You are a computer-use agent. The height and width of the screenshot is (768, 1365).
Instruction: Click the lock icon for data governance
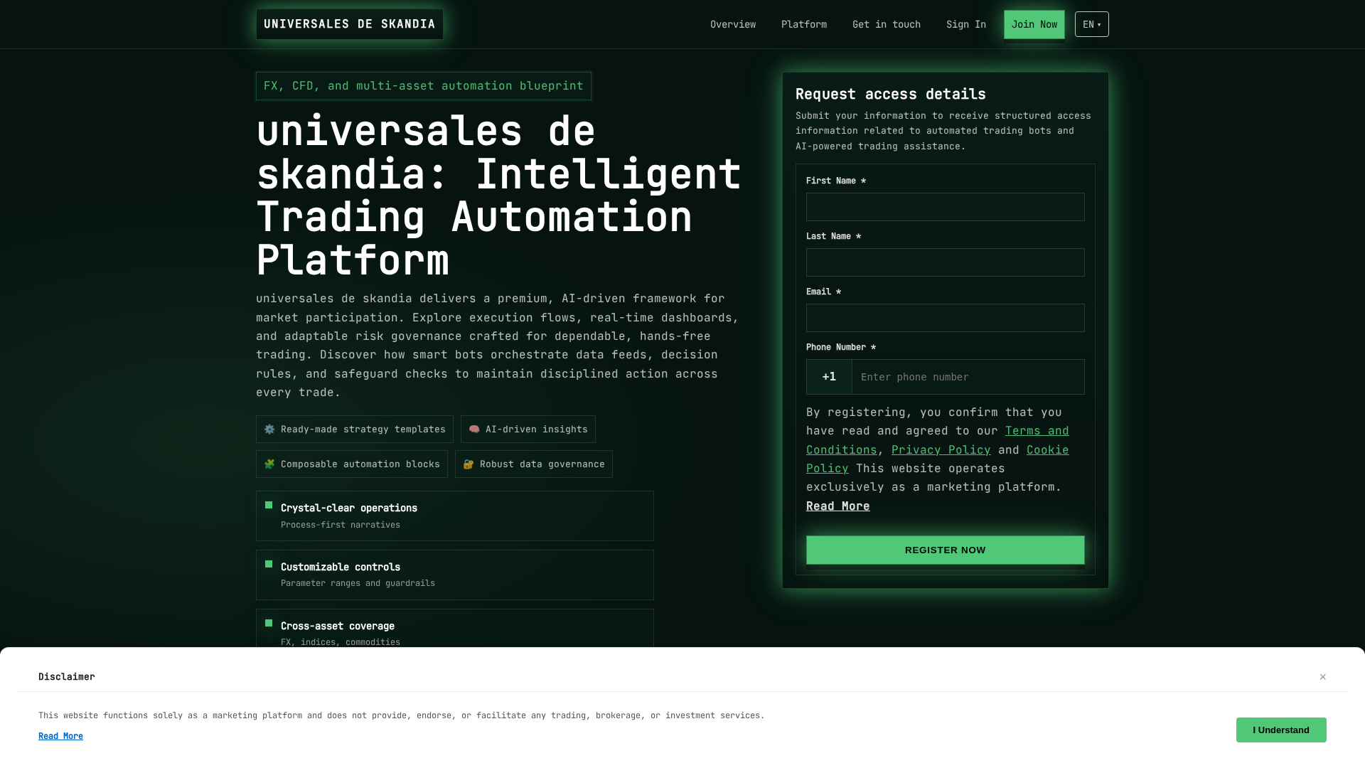[469, 464]
